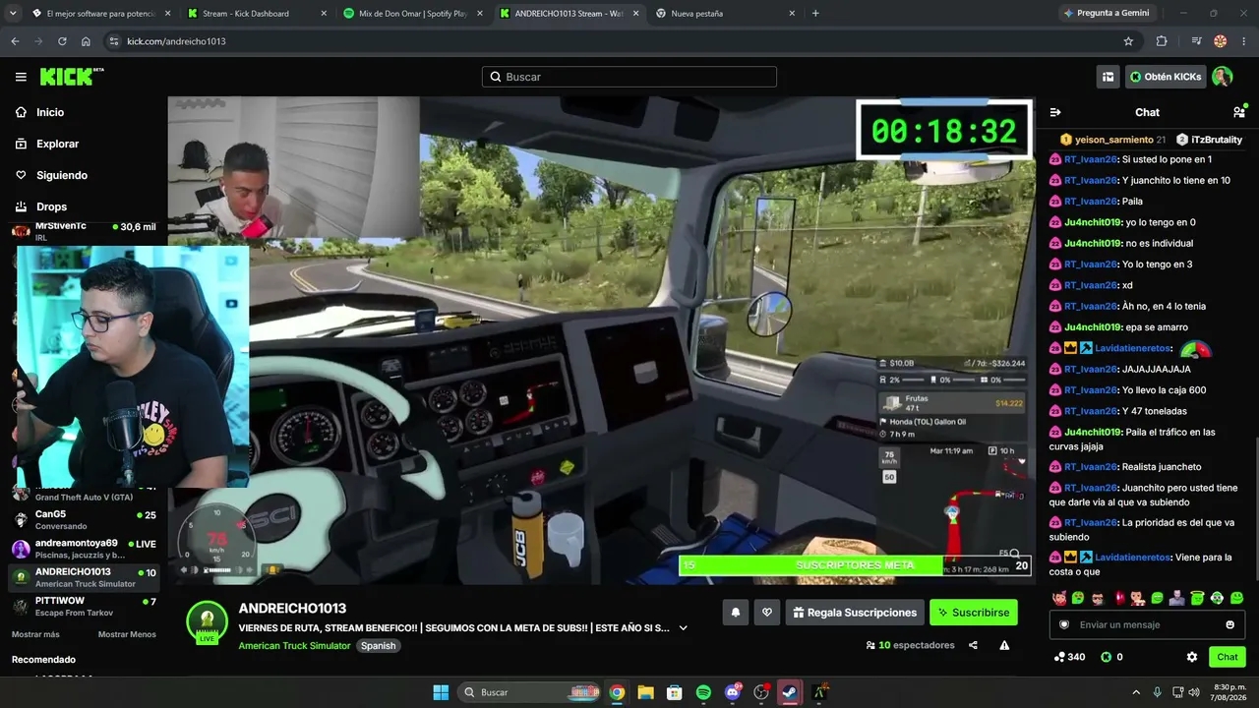
Task: Click the Suscribirse button
Action: point(974,613)
